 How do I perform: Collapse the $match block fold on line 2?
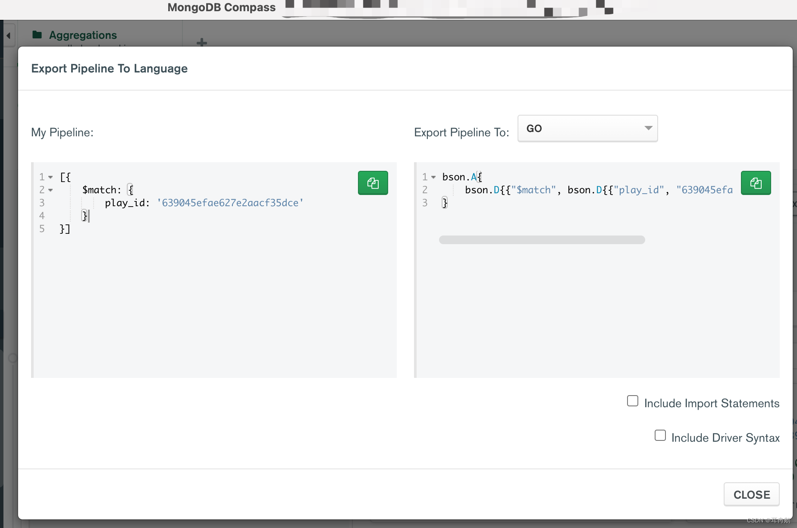click(x=50, y=190)
